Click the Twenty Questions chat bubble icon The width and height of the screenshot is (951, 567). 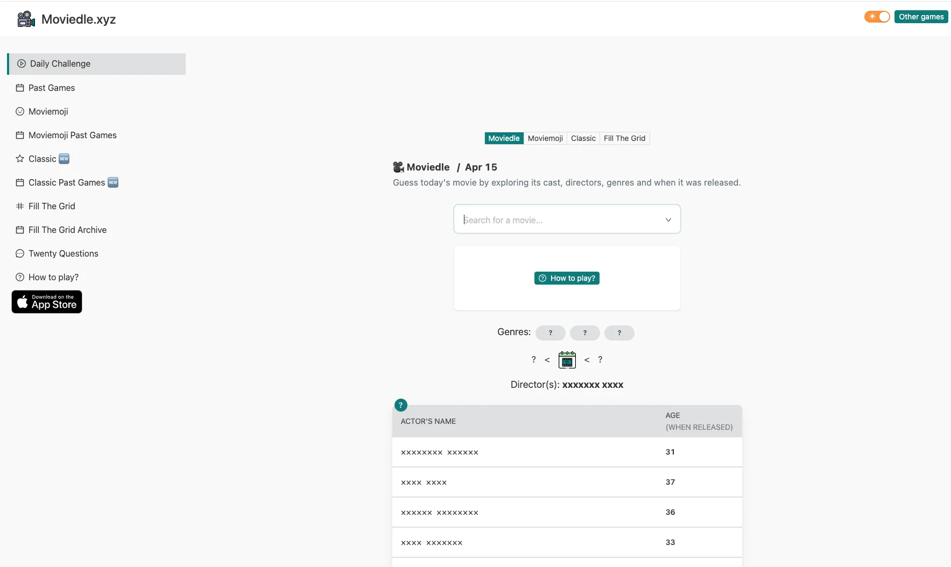point(20,253)
